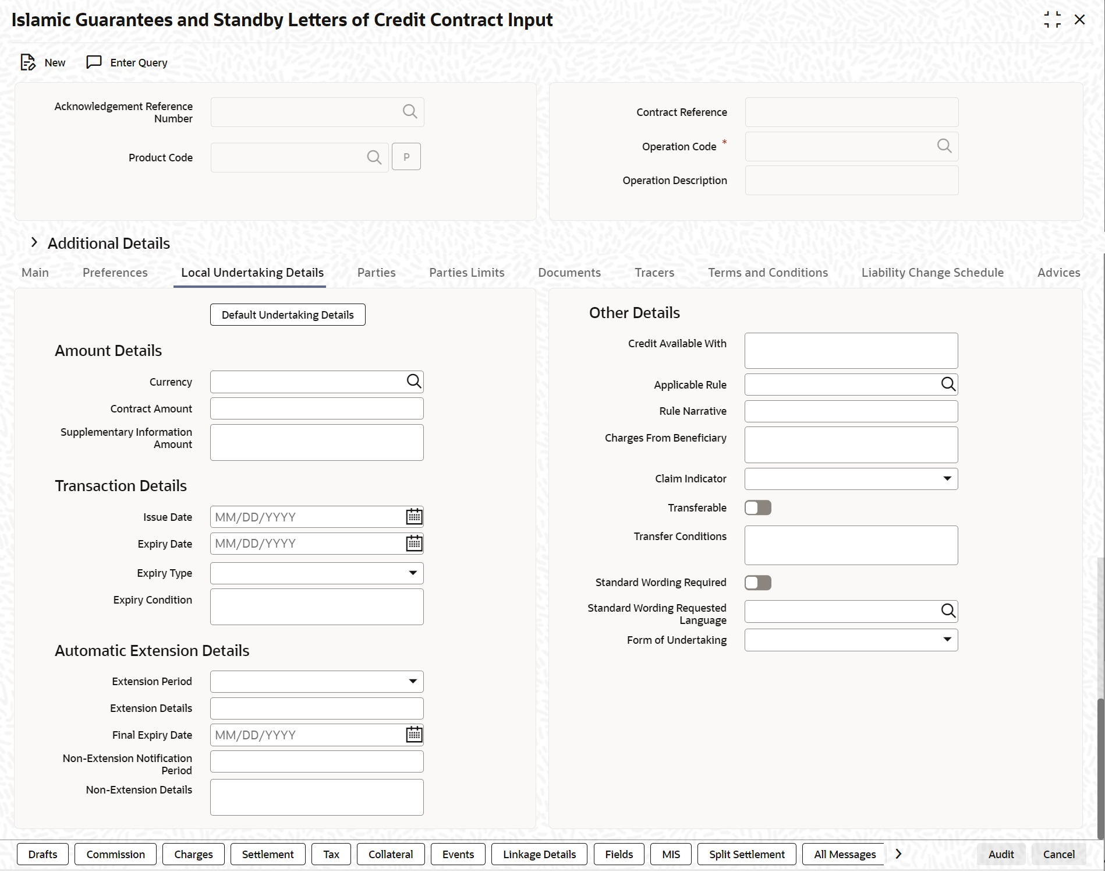Go to the Documents tab

pyautogui.click(x=569, y=273)
